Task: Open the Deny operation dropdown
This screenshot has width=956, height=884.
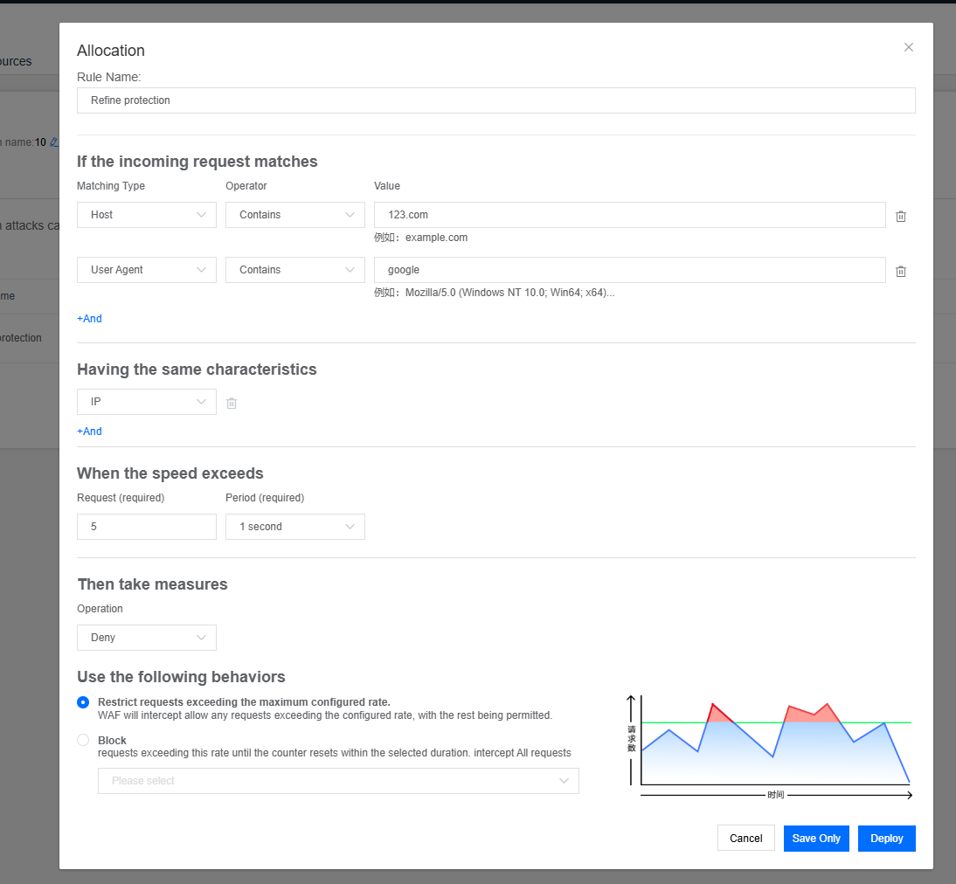Action: click(146, 638)
